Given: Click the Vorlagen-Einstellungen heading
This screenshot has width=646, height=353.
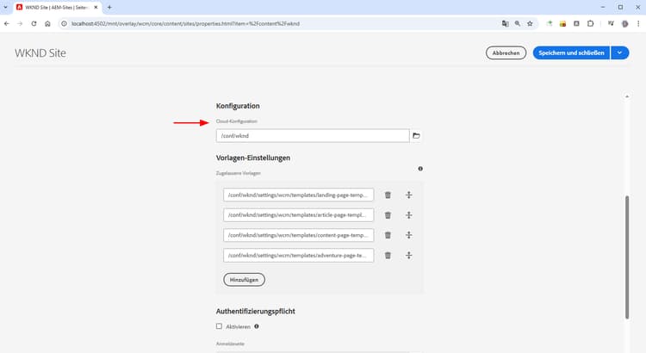Looking at the screenshot, I should pyautogui.click(x=253, y=158).
